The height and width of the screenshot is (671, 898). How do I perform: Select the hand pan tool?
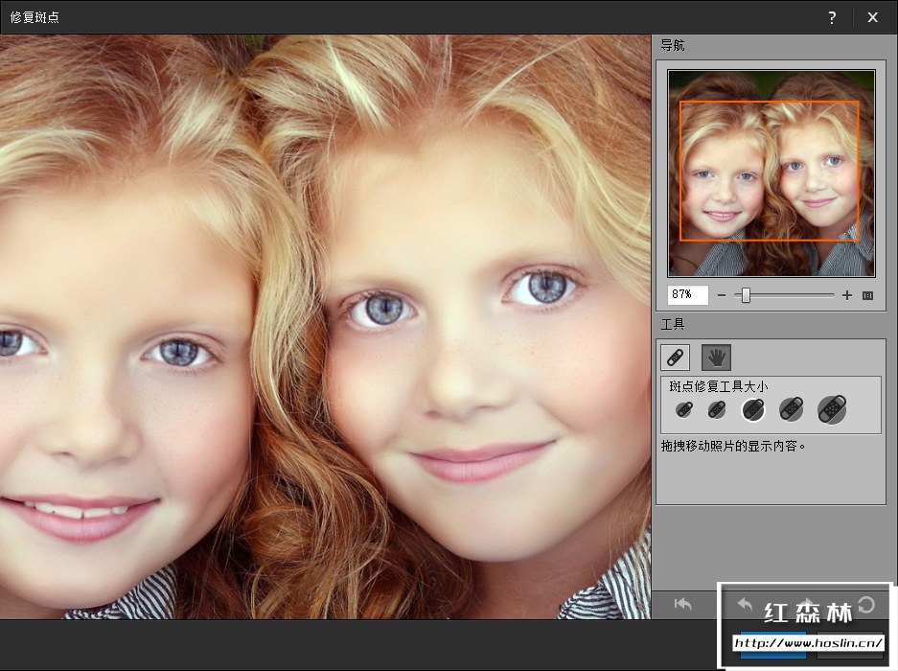pos(716,358)
